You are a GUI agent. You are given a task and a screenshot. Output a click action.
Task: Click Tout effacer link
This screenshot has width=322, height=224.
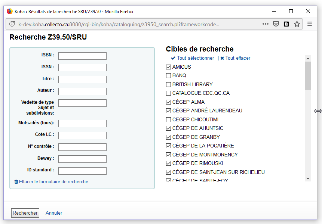click(238, 58)
